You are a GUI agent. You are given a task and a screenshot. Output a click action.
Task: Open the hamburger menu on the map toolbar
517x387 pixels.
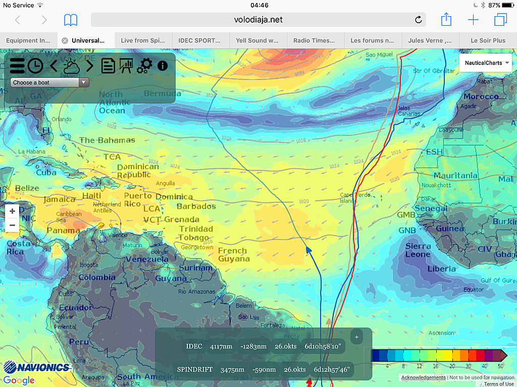17,66
